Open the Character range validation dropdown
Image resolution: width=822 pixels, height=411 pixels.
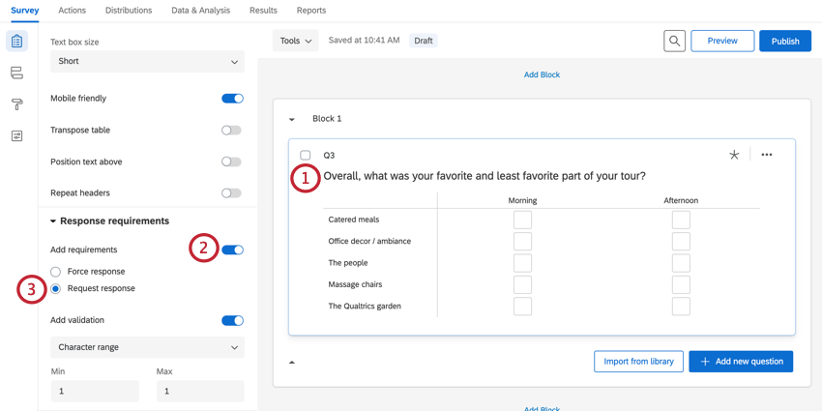tap(147, 347)
